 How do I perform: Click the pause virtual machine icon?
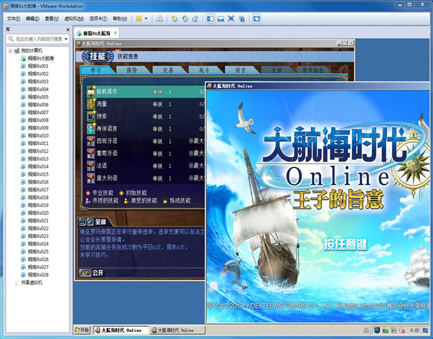tap(139, 19)
